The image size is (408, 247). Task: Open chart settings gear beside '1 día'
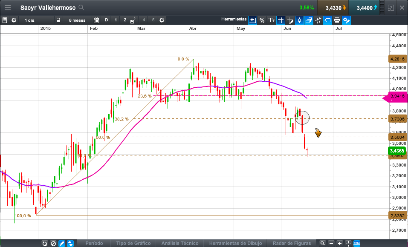point(14,20)
